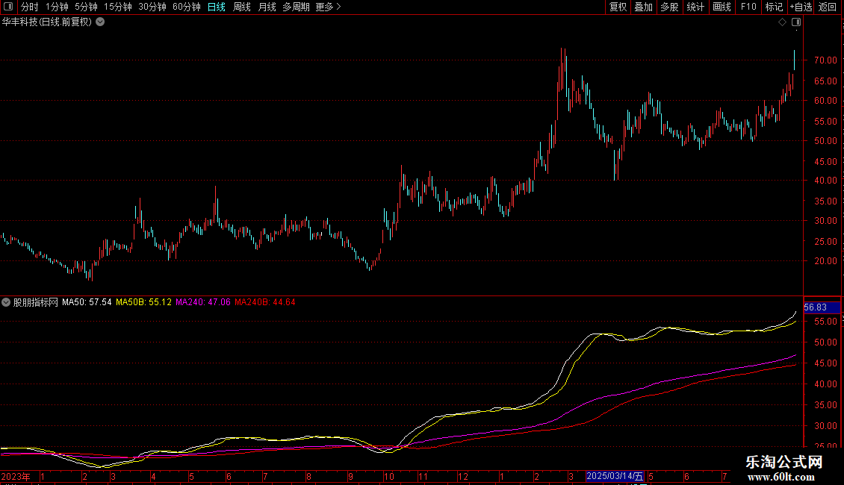Expand the 更多 periods menu
Viewport: 844px width, 485px height.
328,7
